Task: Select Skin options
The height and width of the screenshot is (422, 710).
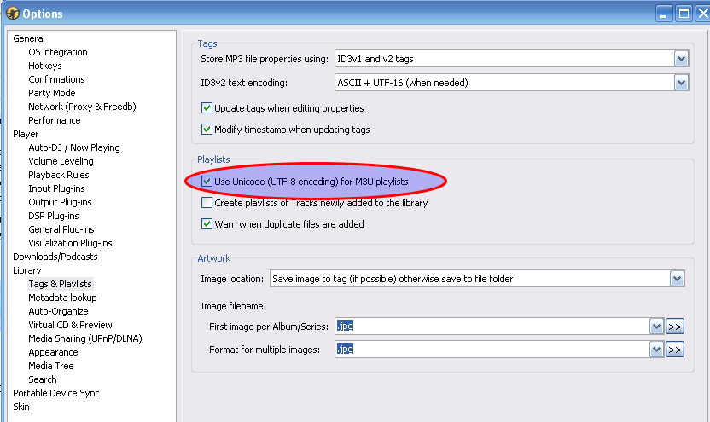Action: click(x=20, y=407)
